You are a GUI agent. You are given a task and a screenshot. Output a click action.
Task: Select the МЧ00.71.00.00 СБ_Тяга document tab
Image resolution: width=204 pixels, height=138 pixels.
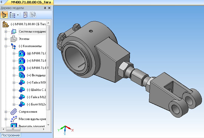31,2
